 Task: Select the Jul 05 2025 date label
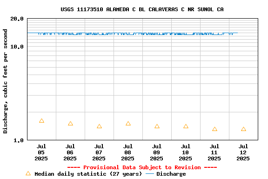tap(41, 152)
